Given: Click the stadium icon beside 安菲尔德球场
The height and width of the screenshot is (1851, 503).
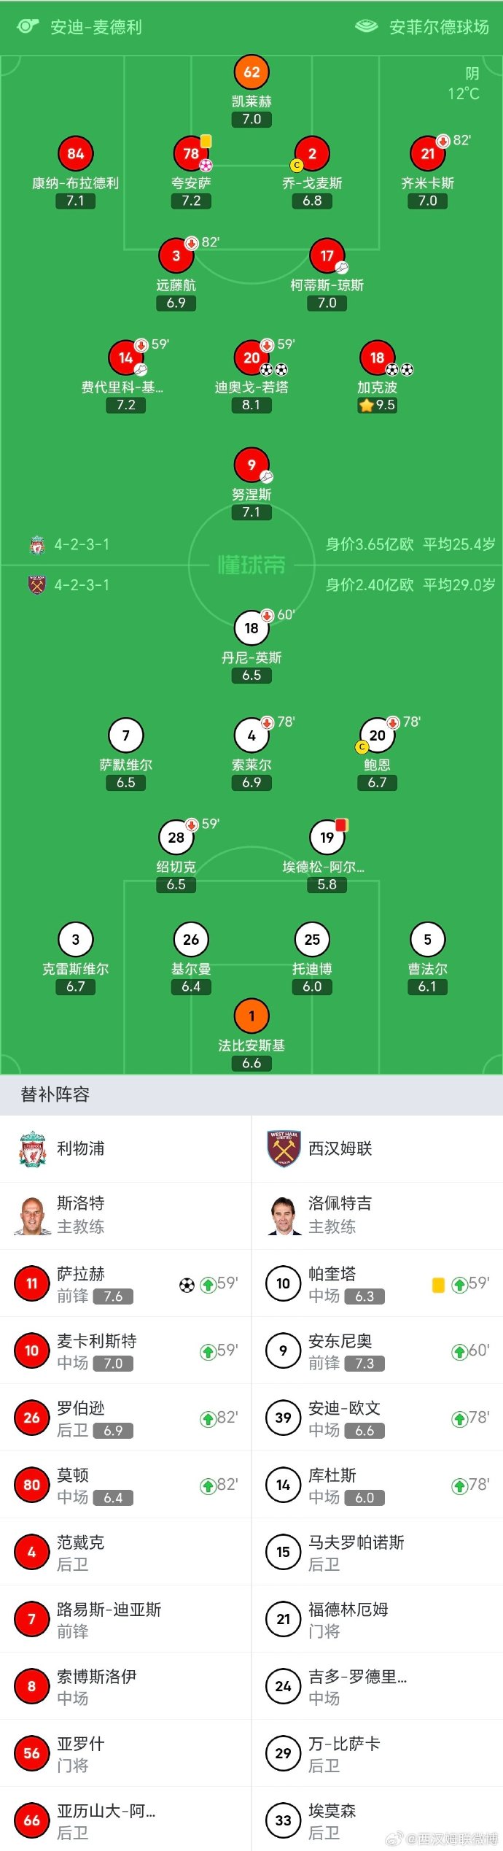Looking at the screenshot, I should pos(366,27).
